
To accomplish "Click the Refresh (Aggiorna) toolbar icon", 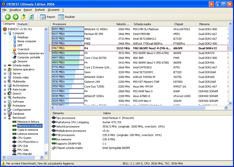I will click(x=31, y=17).
